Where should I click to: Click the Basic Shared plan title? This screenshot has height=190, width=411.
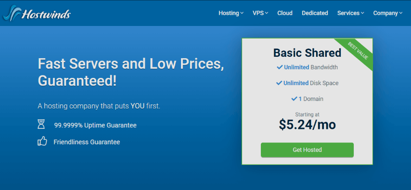[x=307, y=53]
